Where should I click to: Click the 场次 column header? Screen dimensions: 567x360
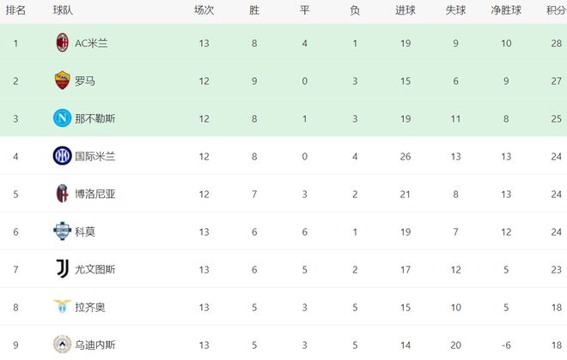(x=204, y=11)
